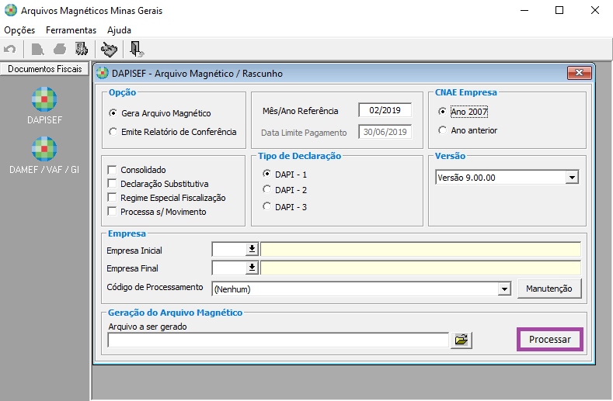Click the handshake icon in the toolbar
Viewport: 613px width, 401px height.
point(110,50)
